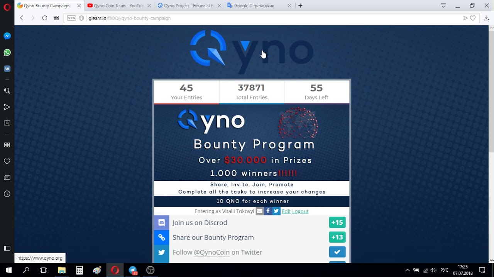Click the 37871 Total Entries counter

pos(252,92)
